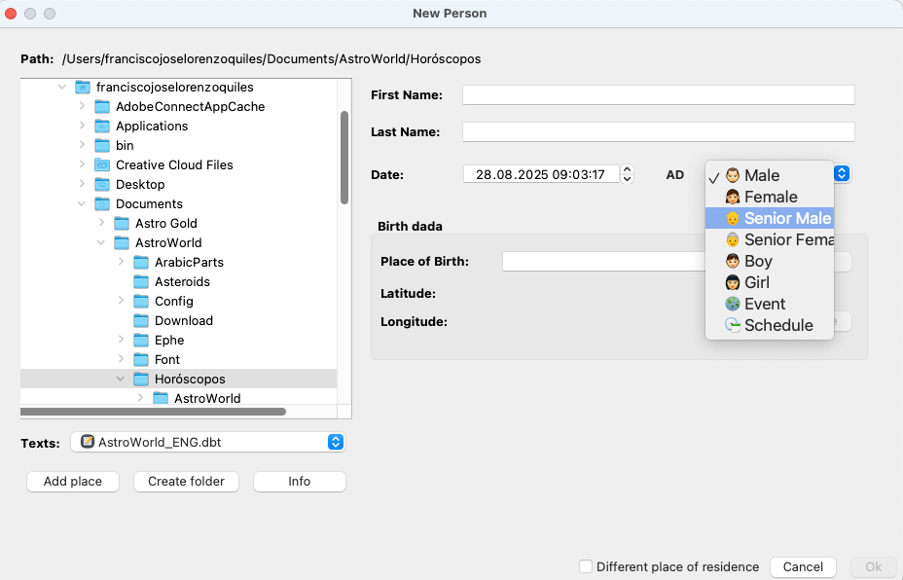Click the Boy face icon
This screenshot has height=580, width=903.
(x=732, y=261)
